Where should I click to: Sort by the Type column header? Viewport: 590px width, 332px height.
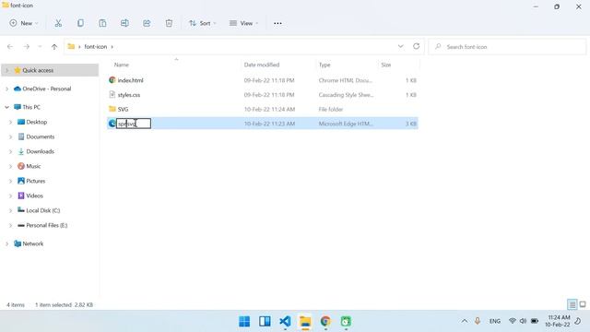tap(324, 65)
